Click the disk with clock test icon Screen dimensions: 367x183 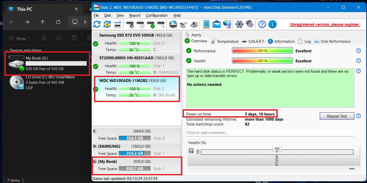pyautogui.click(x=140, y=24)
